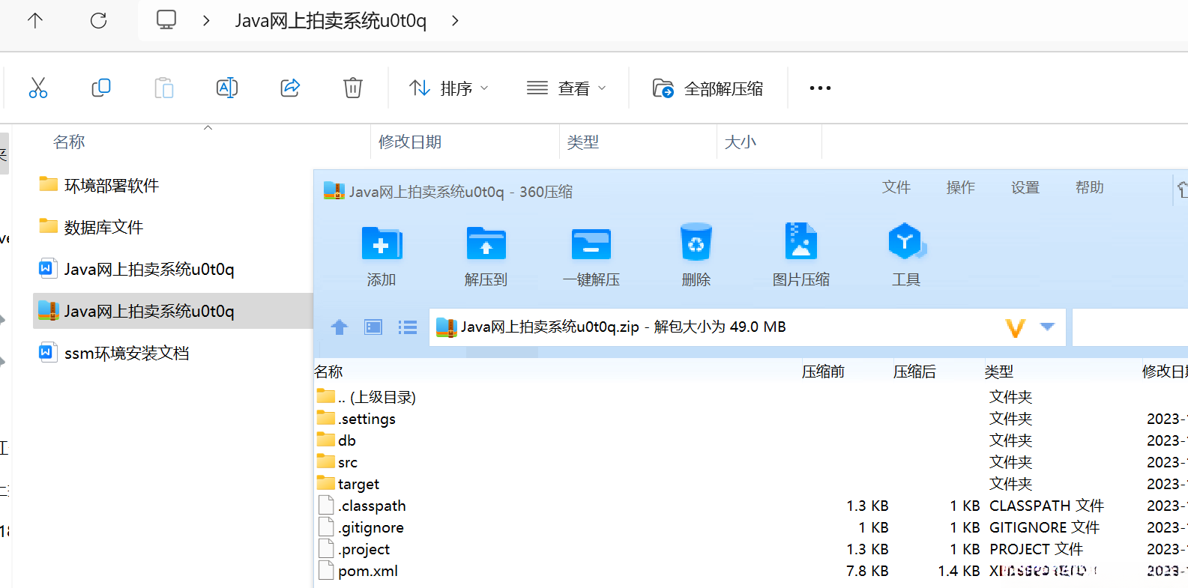Viewport: 1188px width, 588px height.
Task: Click blue up-level arrow in 360压缩
Action: click(340, 327)
